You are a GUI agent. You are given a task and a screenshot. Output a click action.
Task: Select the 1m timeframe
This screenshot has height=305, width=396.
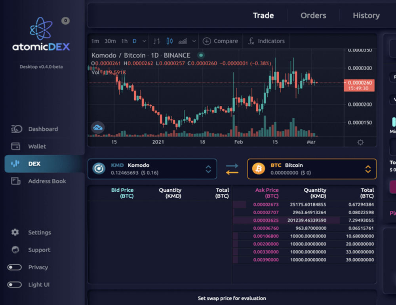click(95, 41)
